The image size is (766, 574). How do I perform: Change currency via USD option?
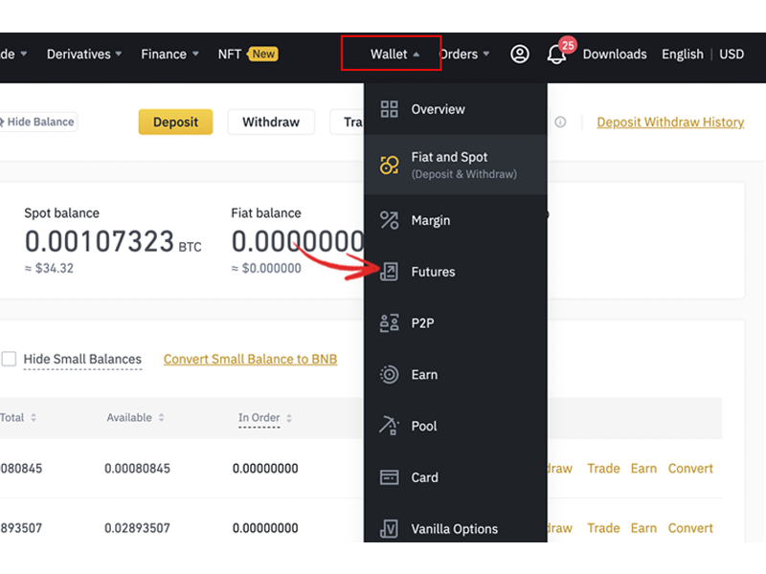[x=732, y=54]
